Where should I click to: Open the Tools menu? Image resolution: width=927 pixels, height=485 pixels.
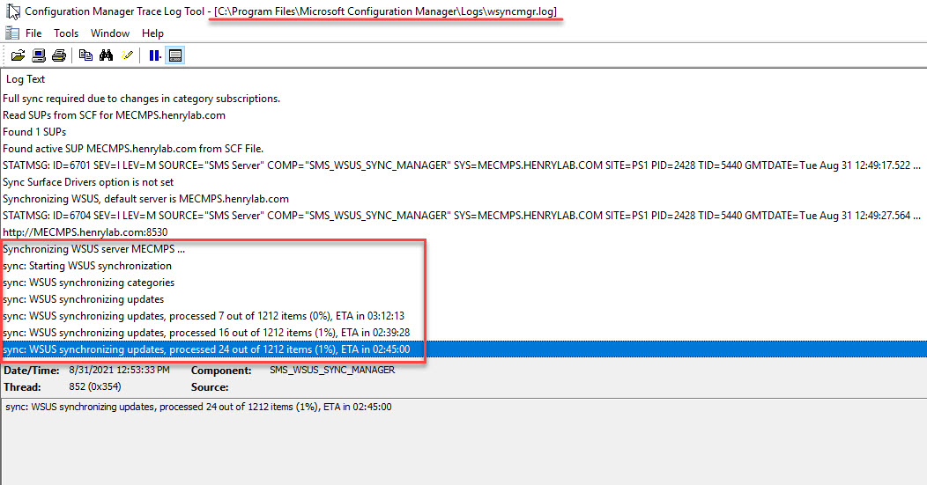pyautogui.click(x=66, y=33)
